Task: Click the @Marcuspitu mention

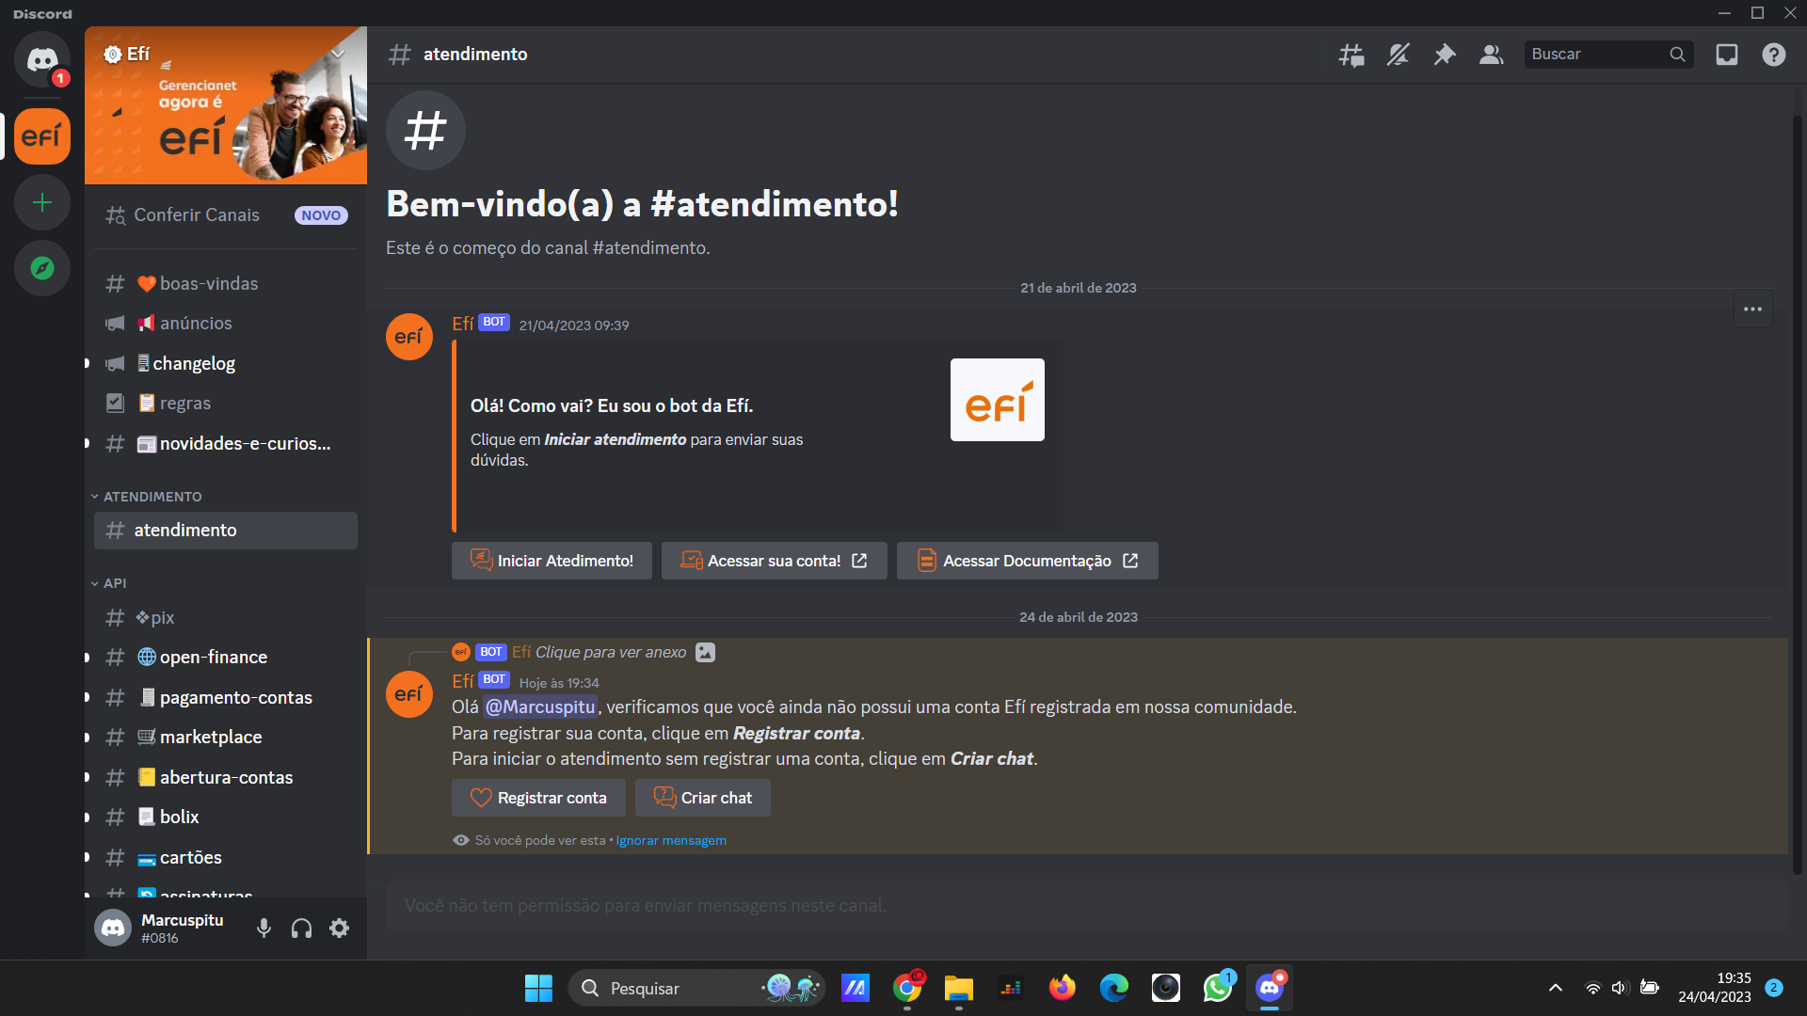Action: pos(540,706)
